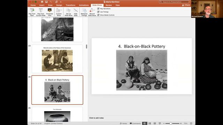
Task: Switch to Reading view icon
Action: point(155,124)
